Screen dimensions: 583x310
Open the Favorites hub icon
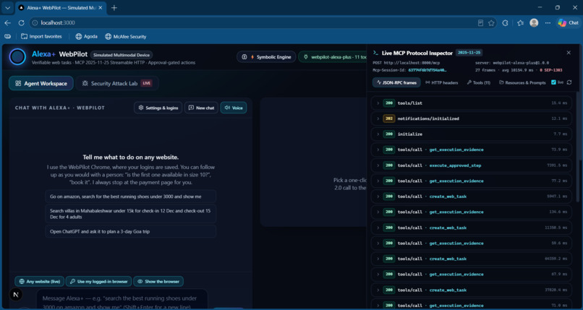pyautogui.click(x=520, y=23)
